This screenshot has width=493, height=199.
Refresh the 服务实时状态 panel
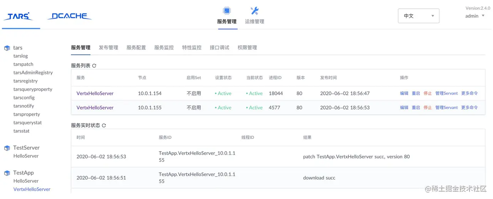coord(104,126)
